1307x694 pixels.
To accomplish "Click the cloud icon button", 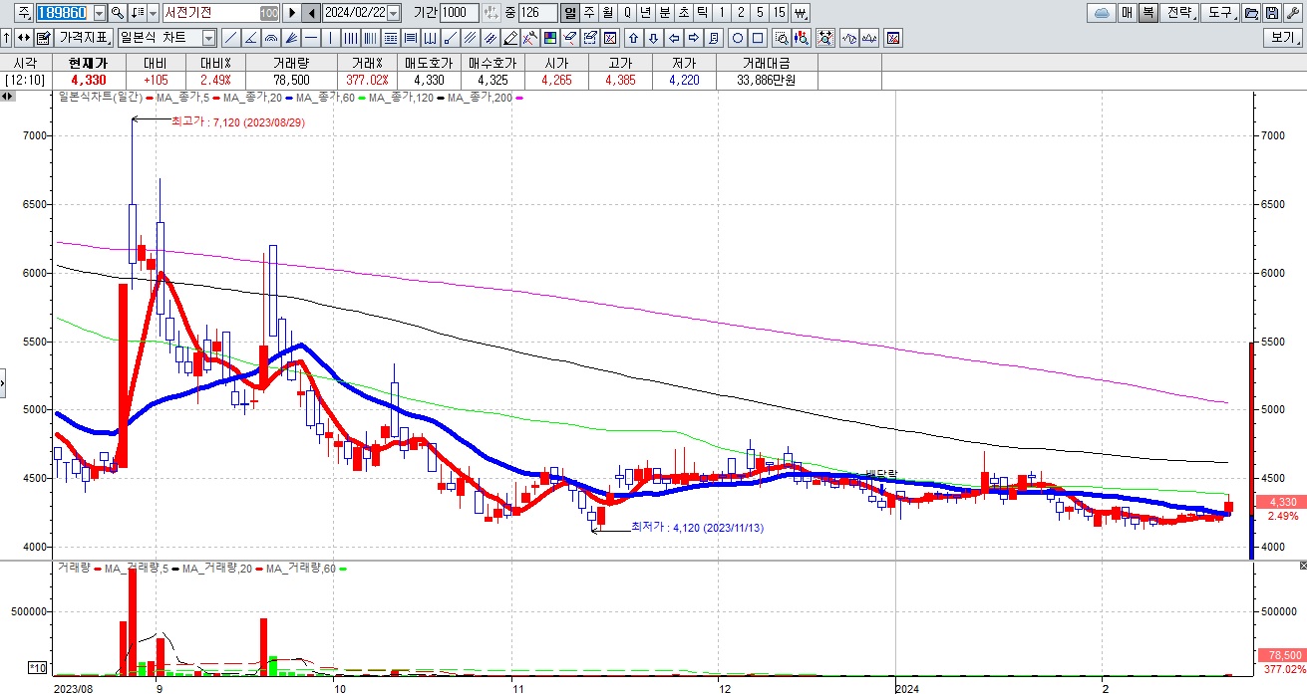I will pyautogui.click(x=1102, y=13).
